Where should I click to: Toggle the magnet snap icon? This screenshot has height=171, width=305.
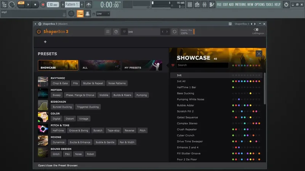point(94,14)
